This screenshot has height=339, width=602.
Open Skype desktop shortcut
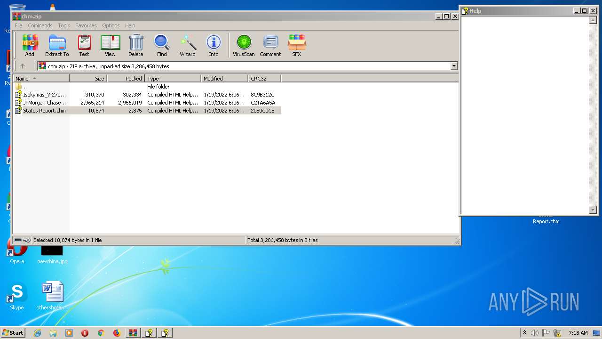[x=17, y=296]
